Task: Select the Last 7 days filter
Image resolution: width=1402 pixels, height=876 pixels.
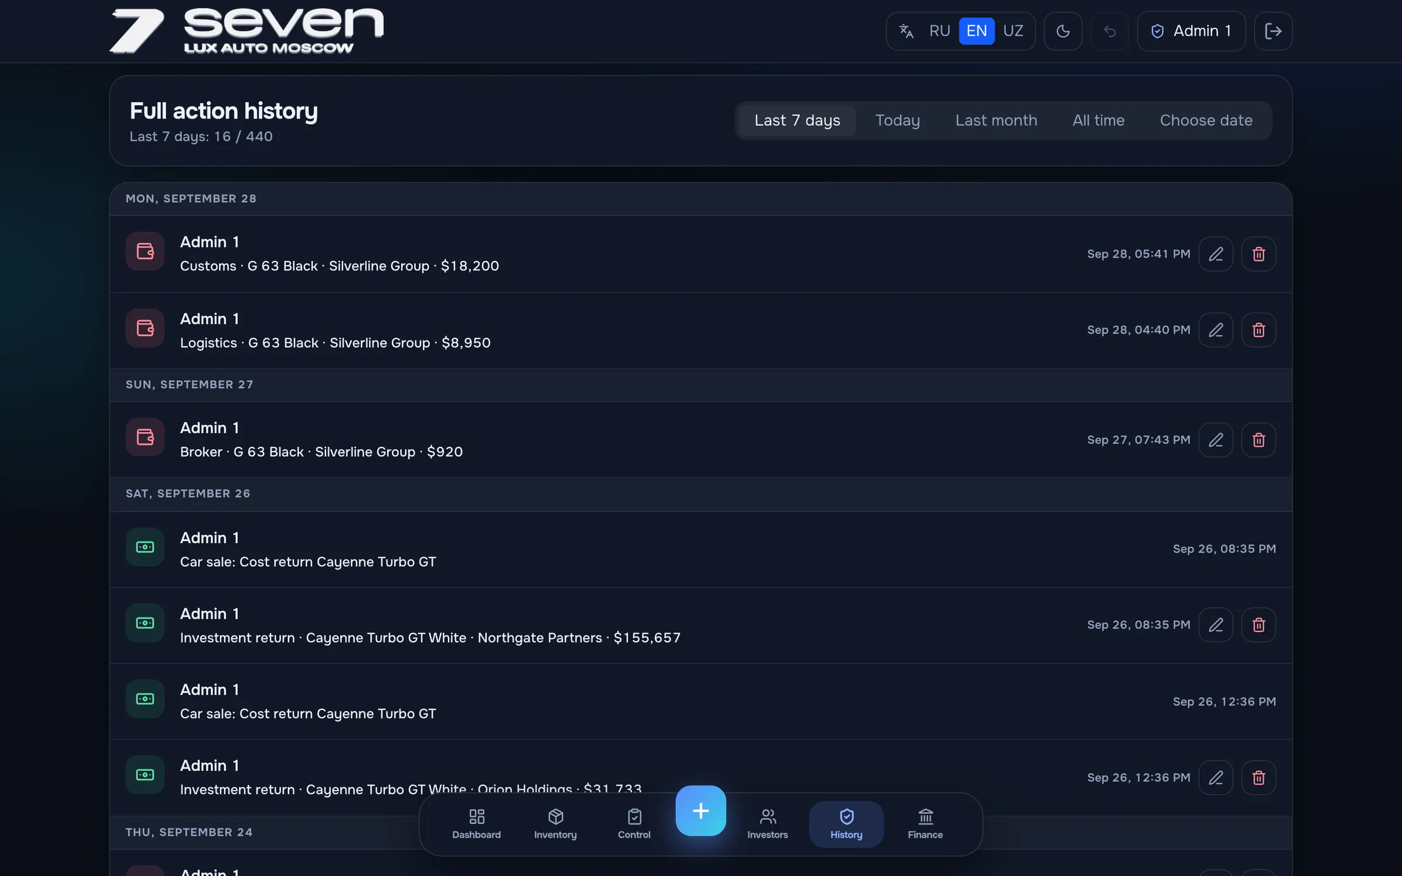Action: 797,120
